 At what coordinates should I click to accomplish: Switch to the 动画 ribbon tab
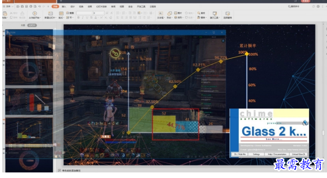coord(89,7)
